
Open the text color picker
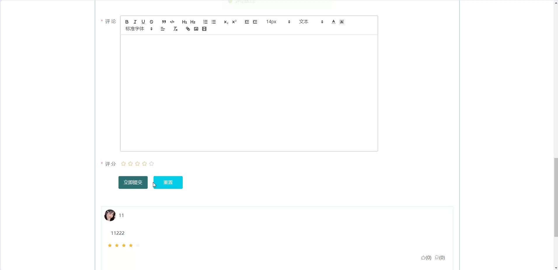(x=334, y=22)
